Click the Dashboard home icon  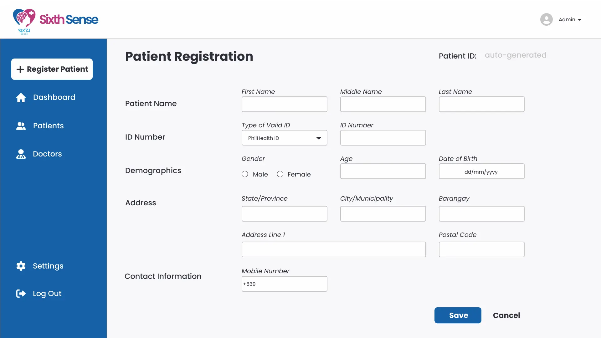coord(21,98)
